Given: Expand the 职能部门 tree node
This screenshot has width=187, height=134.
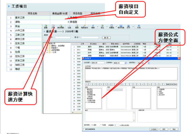Looking at the screenshot, I should click(47, 48).
